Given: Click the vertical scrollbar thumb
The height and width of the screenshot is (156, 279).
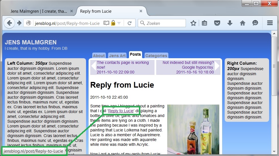Looking at the screenshot, I should [x=274, y=66].
